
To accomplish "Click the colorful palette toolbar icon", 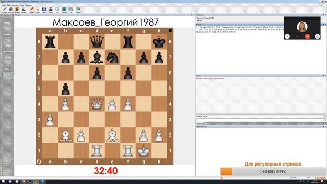I will pyautogui.click(x=78, y=9).
